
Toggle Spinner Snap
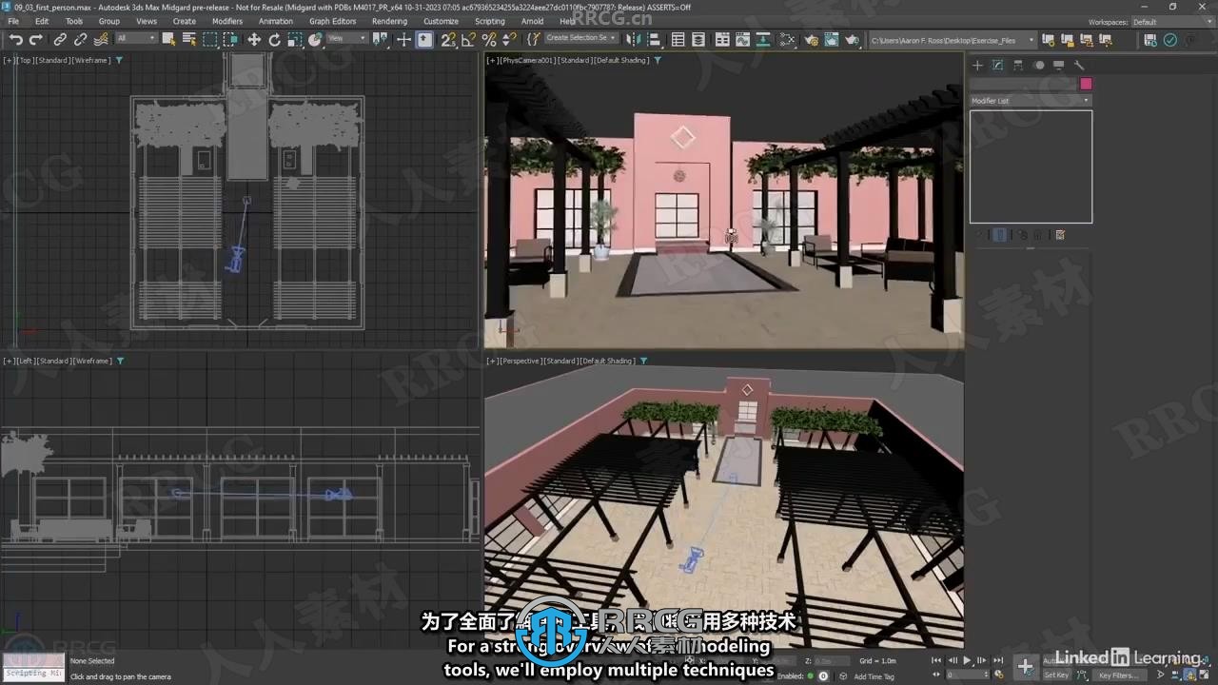point(509,39)
